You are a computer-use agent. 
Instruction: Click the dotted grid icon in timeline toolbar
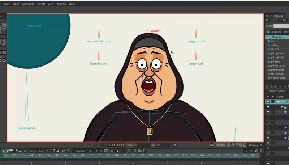click(53, 151)
